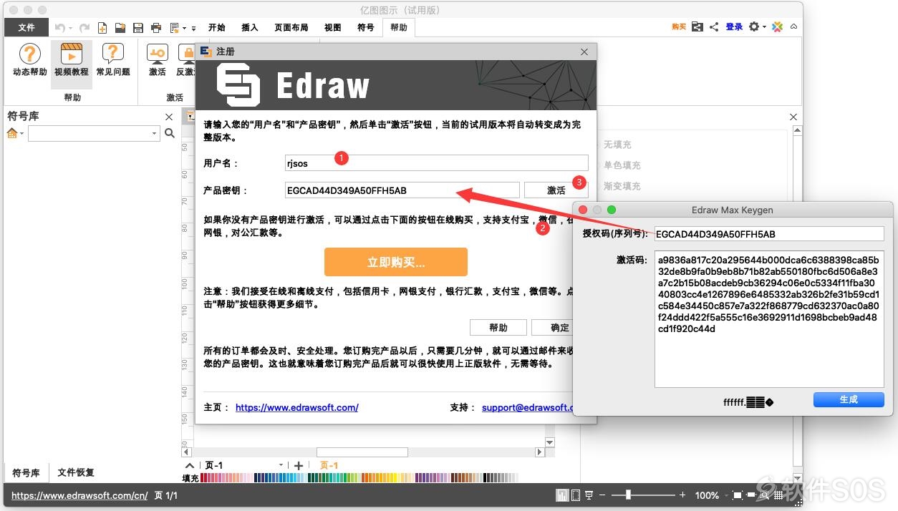The width and height of the screenshot is (898, 511).
Task: Select the 无填充 fill option
Action: [x=617, y=145]
